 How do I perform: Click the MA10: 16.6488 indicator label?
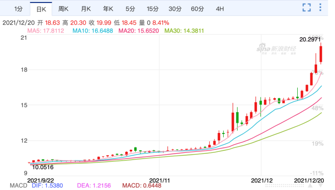click(93, 31)
